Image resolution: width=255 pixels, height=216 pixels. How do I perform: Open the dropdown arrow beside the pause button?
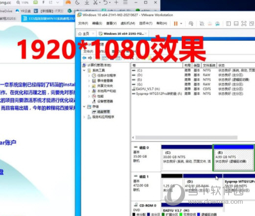tap(181, 24)
